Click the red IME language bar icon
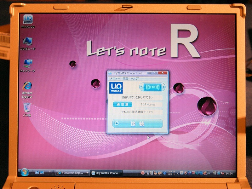Viewport: 252px width, 189px height. coord(143,173)
